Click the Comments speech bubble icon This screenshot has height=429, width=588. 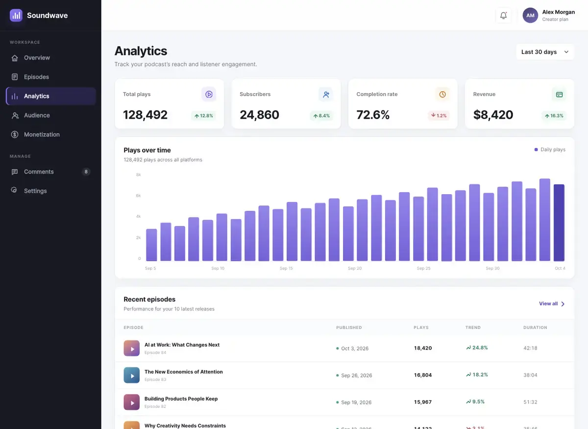coord(15,172)
